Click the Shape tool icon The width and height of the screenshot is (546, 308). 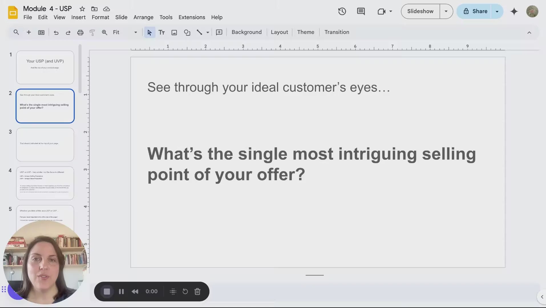pos(187,33)
